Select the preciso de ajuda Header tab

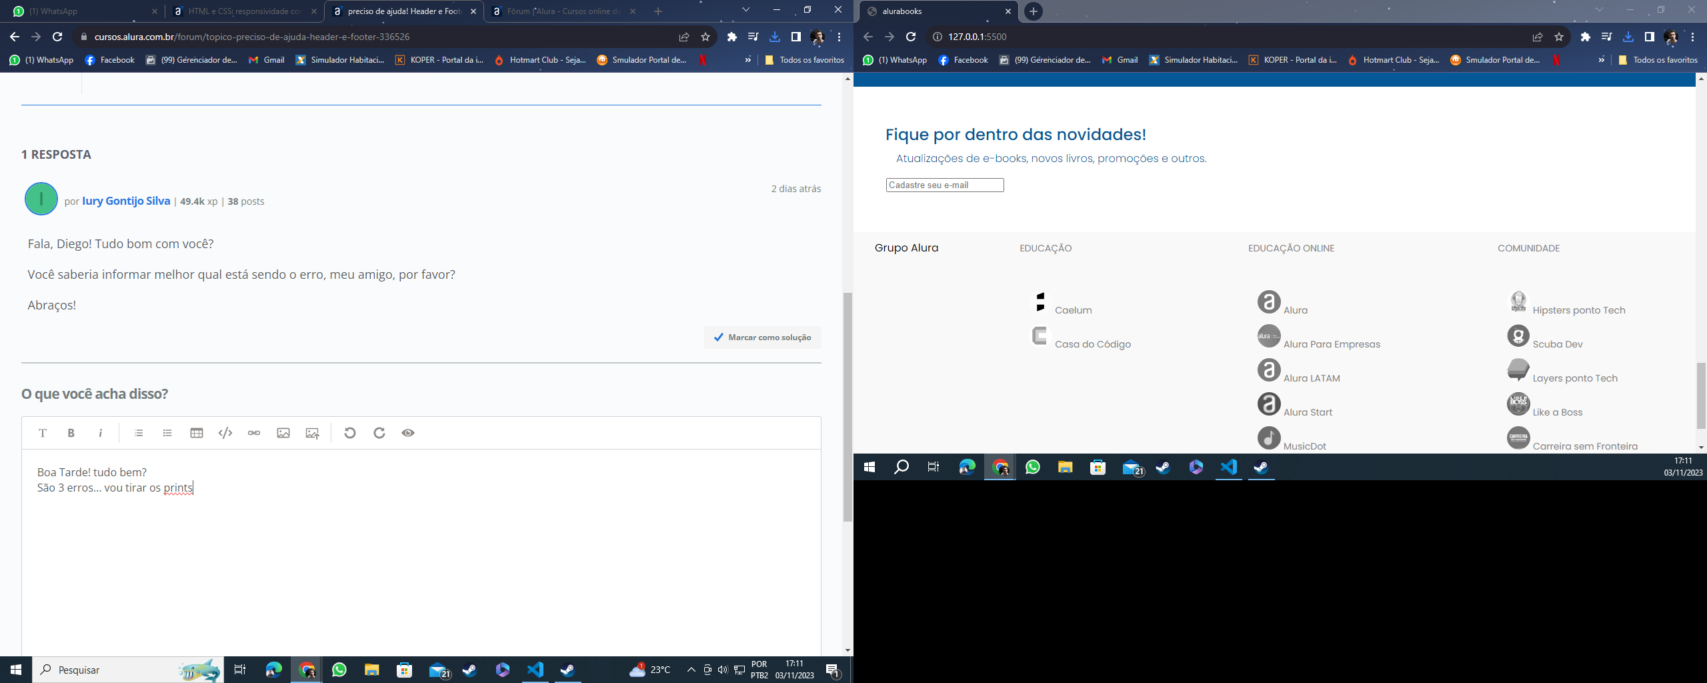(x=404, y=11)
